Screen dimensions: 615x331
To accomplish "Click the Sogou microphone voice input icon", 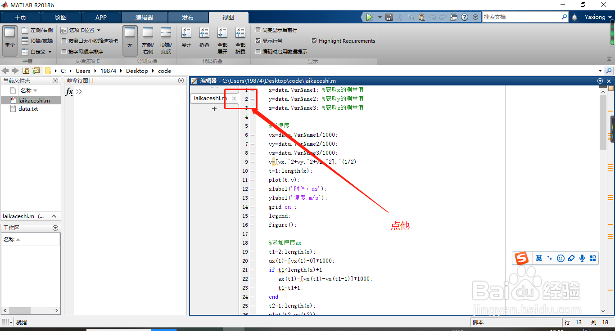I will [x=582, y=258].
